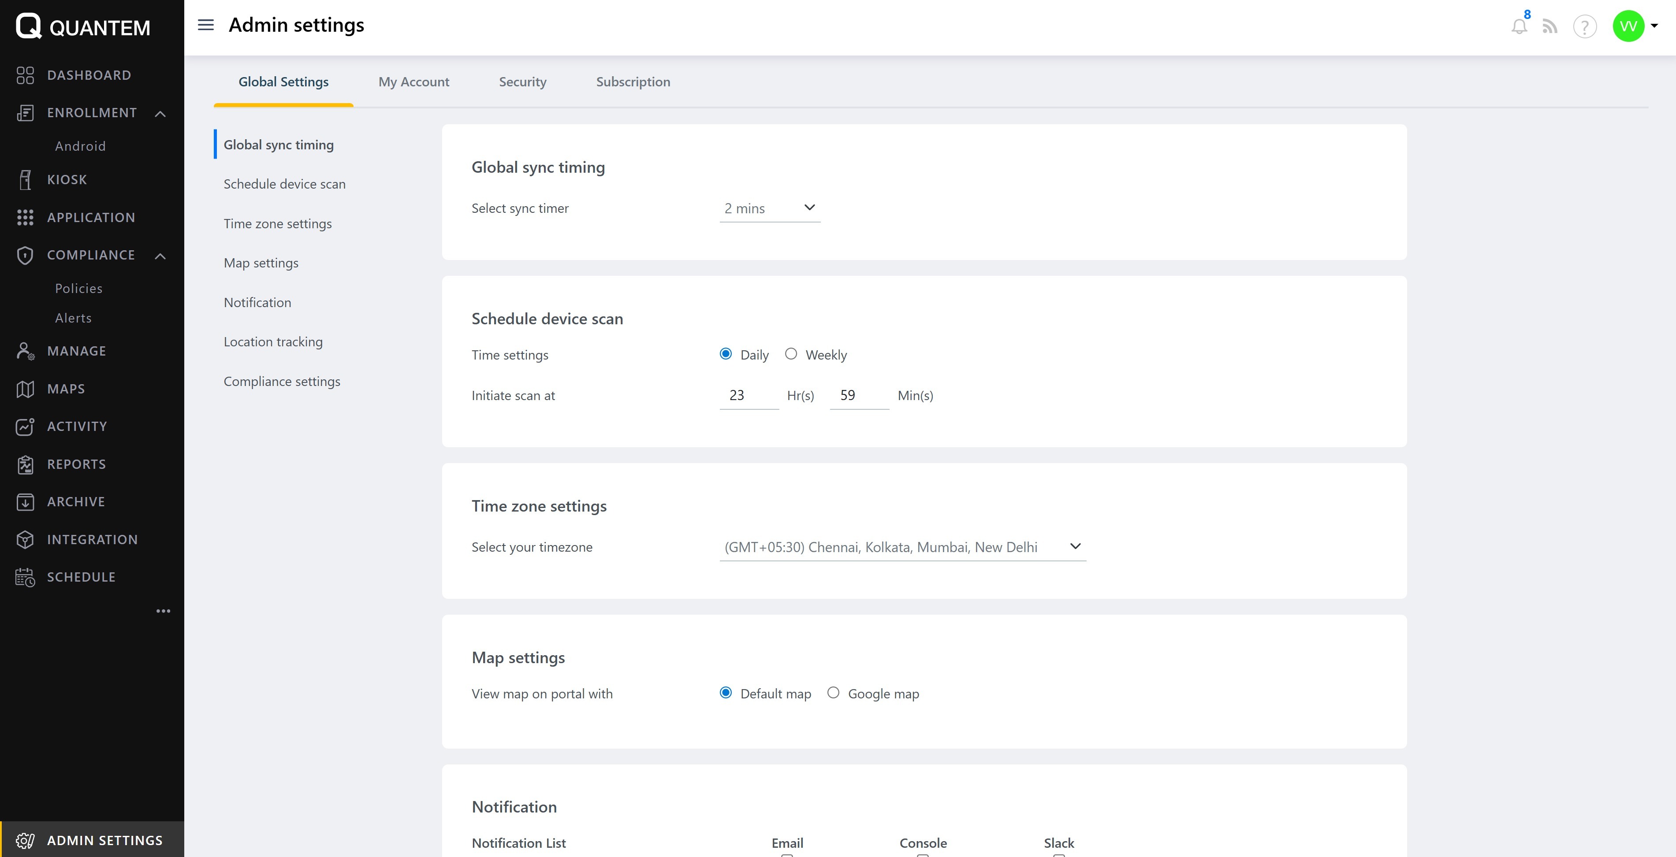Viewport: 1676px width, 857px height.
Task: Collapse the Compliance sidebar section
Action: coord(160,256)
